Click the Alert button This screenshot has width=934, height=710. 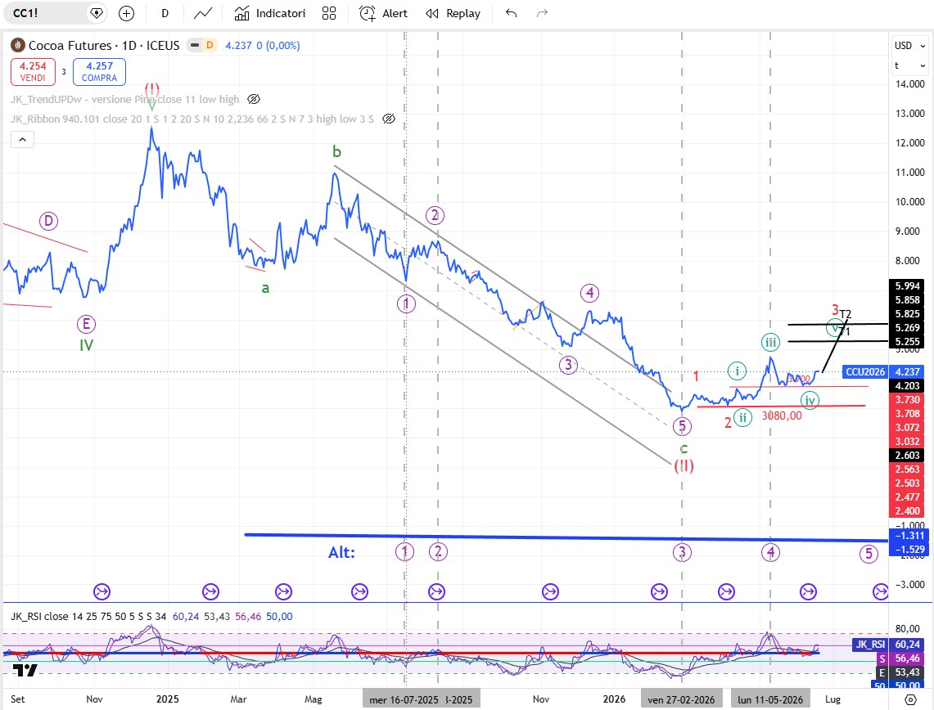[384, 13]
